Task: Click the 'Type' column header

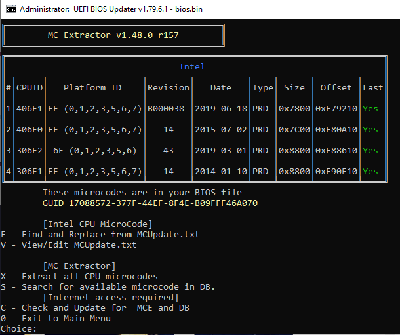Action: coord(263,88)
